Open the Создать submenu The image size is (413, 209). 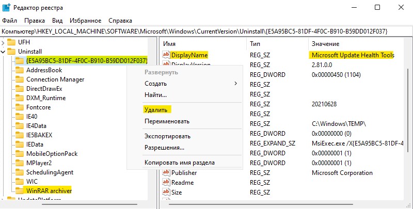point(156,84)
